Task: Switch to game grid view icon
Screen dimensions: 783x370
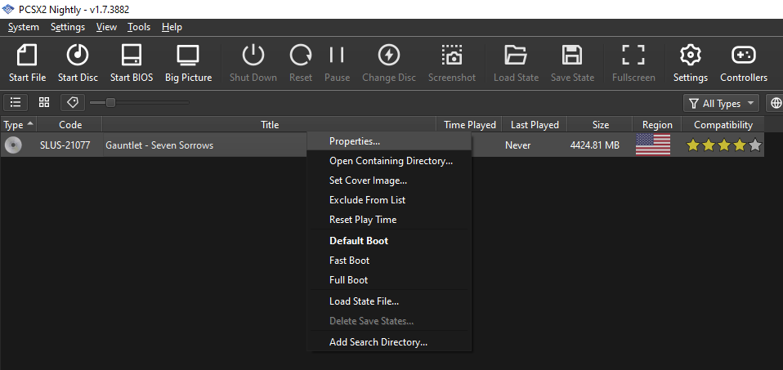Action: point(44,102)
